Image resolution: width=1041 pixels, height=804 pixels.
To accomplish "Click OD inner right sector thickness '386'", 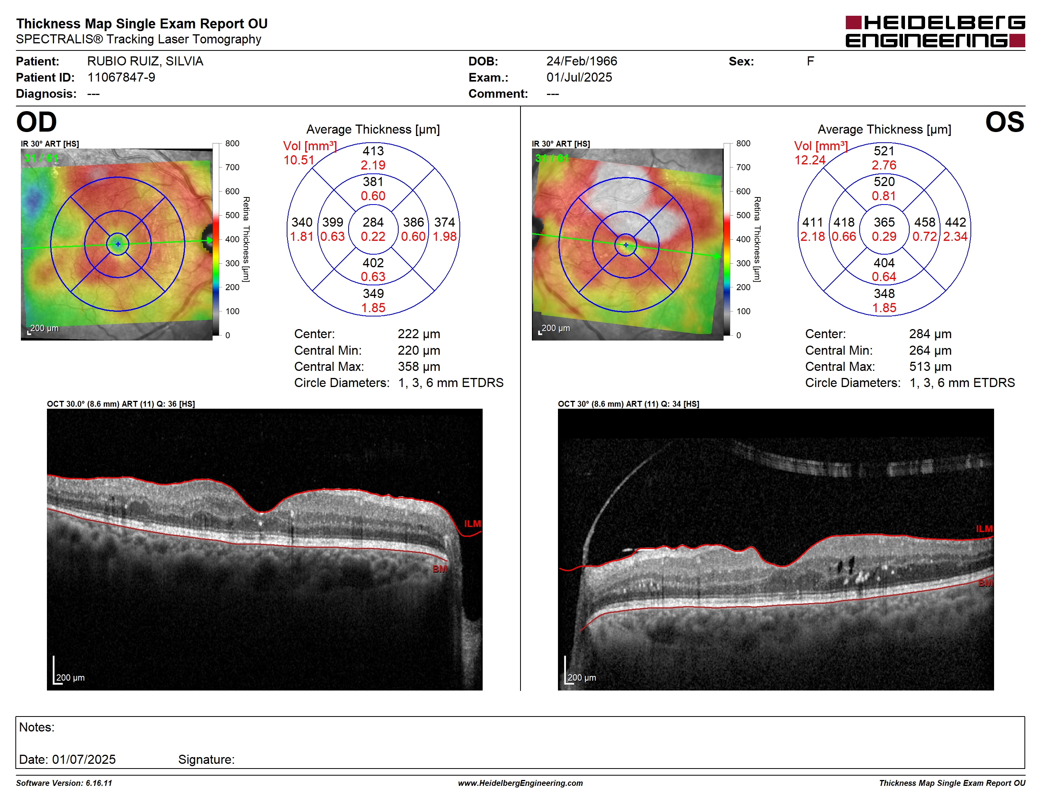I will pos(413,222).
